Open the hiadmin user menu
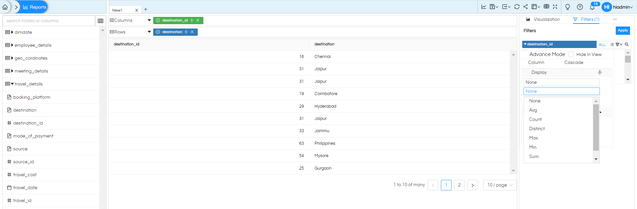The image size is (637, 209). pyautogui.click(x=617, y=7)
